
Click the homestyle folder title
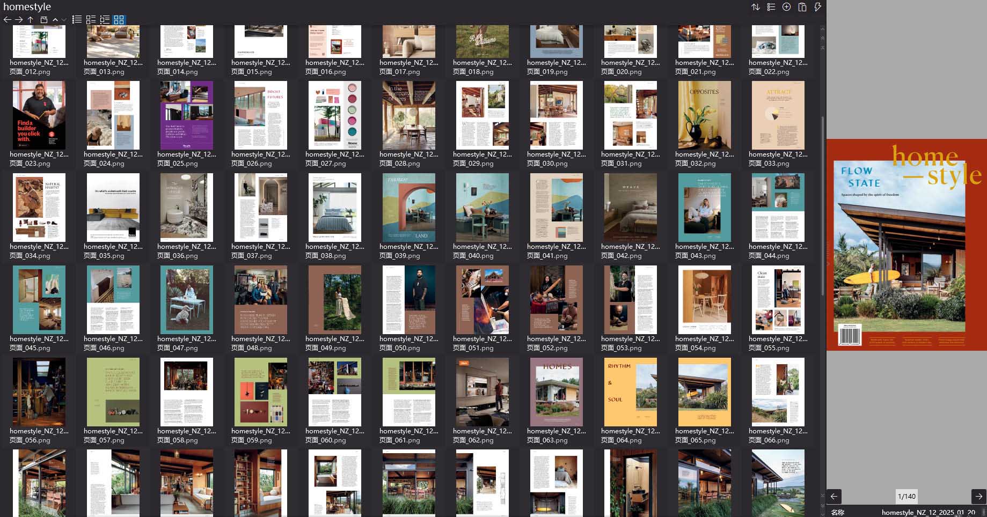click(27, 6)
